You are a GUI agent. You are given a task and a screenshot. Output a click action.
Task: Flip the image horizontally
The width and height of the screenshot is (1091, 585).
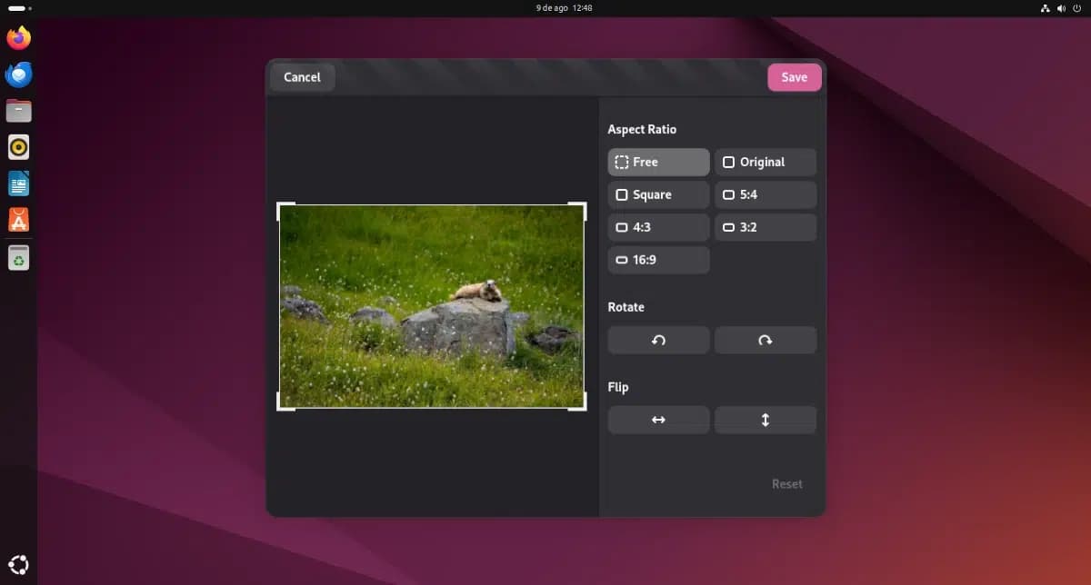tap(658, 420)
